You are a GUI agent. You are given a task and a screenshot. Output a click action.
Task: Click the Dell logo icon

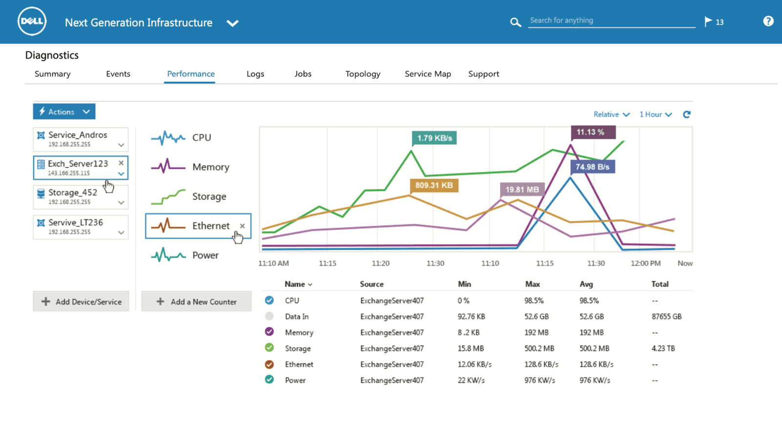point(32,22)
